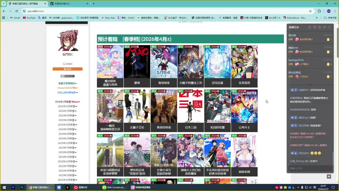This screenshot has height=191, width=339.
Task: Open 有道翻译 bookmark
Action: (x=228, y=18)
